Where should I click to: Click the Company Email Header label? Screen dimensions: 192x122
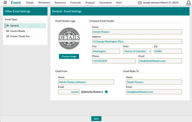pos(102,21)
